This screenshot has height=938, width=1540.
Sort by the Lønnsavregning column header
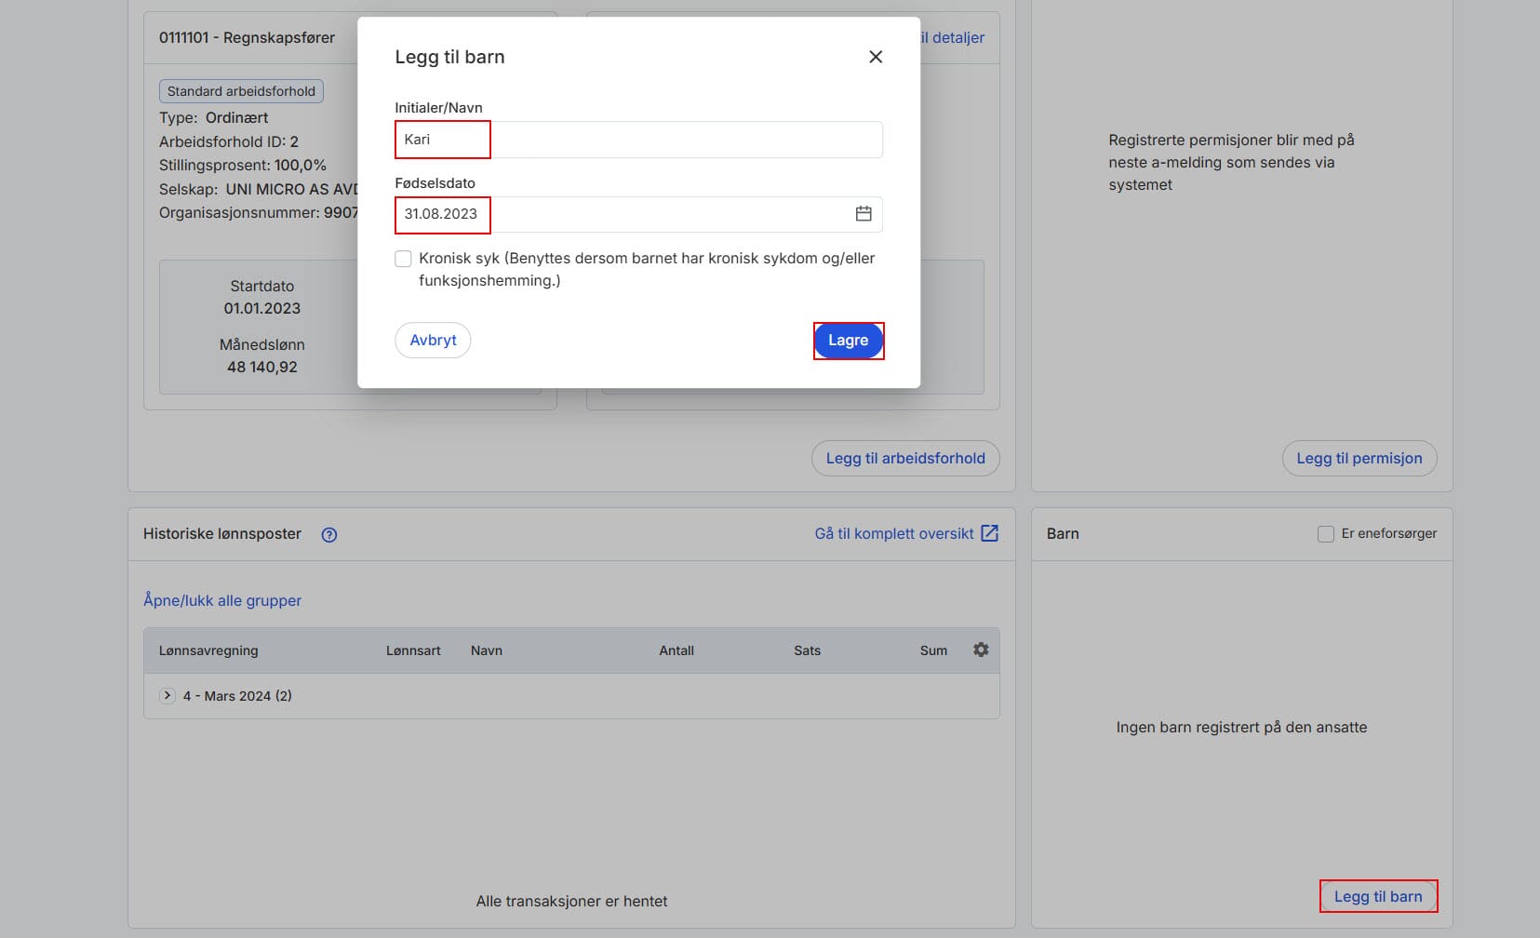(x=208, y=651)
